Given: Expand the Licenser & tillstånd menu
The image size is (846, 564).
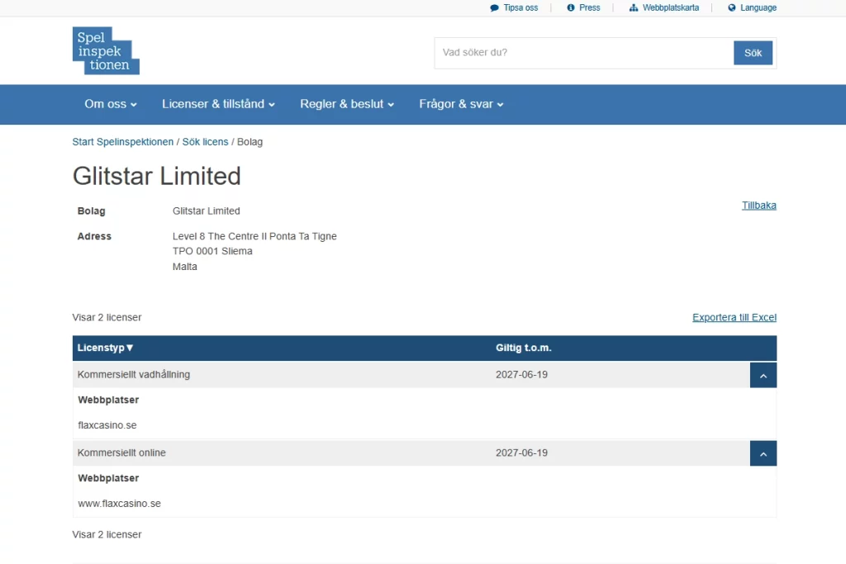Looking at the screenshot, I should (x=218, y=104).
